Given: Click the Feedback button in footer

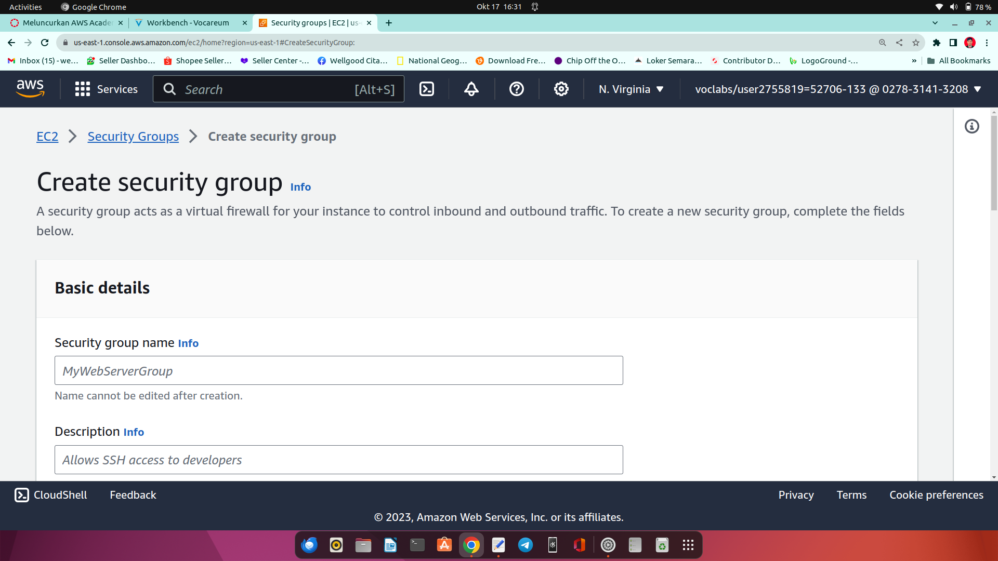Looking at the screenshot, I should [133, 495].
